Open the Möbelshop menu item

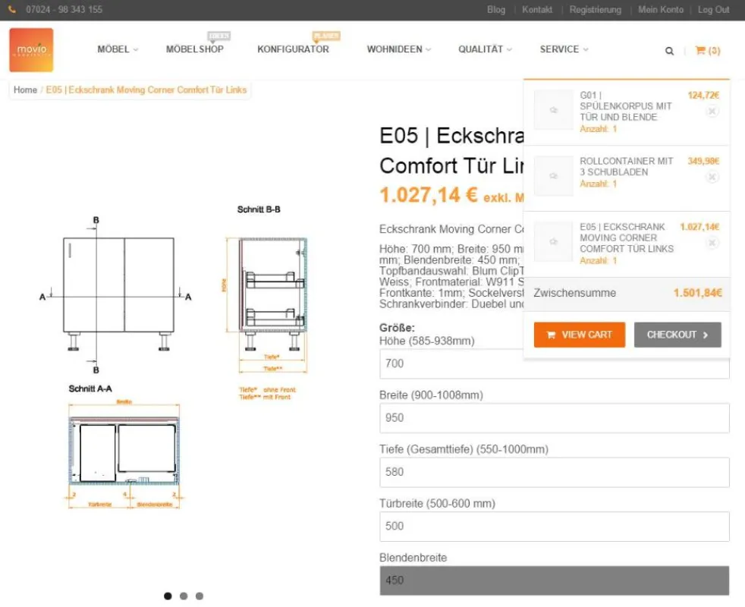[x=195, y=49]
